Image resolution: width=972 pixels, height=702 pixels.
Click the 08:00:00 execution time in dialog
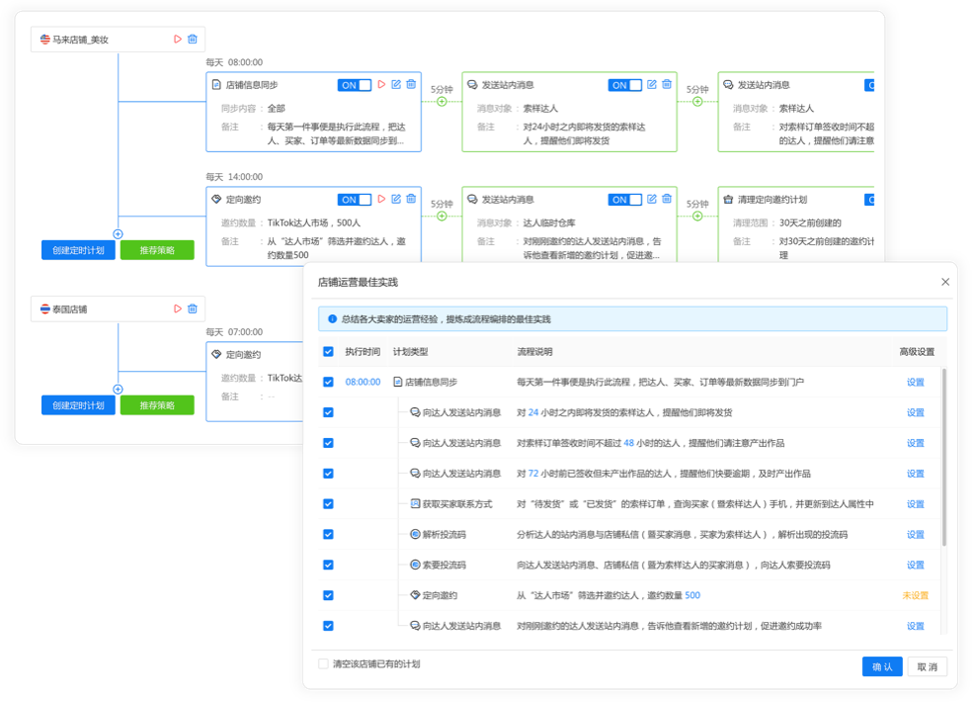(x=363, y=382)
